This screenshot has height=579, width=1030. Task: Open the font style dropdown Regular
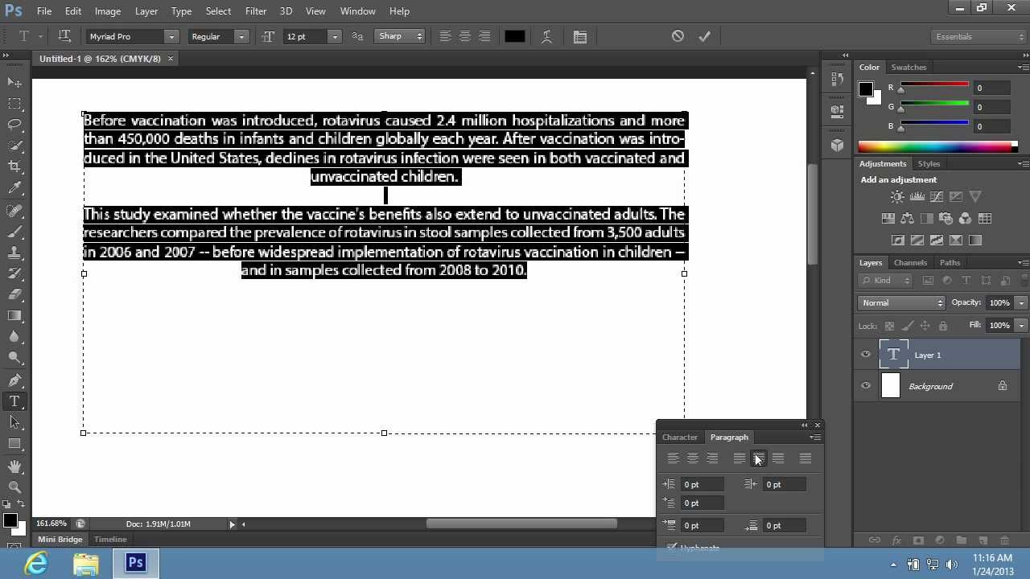click(241, 36)
